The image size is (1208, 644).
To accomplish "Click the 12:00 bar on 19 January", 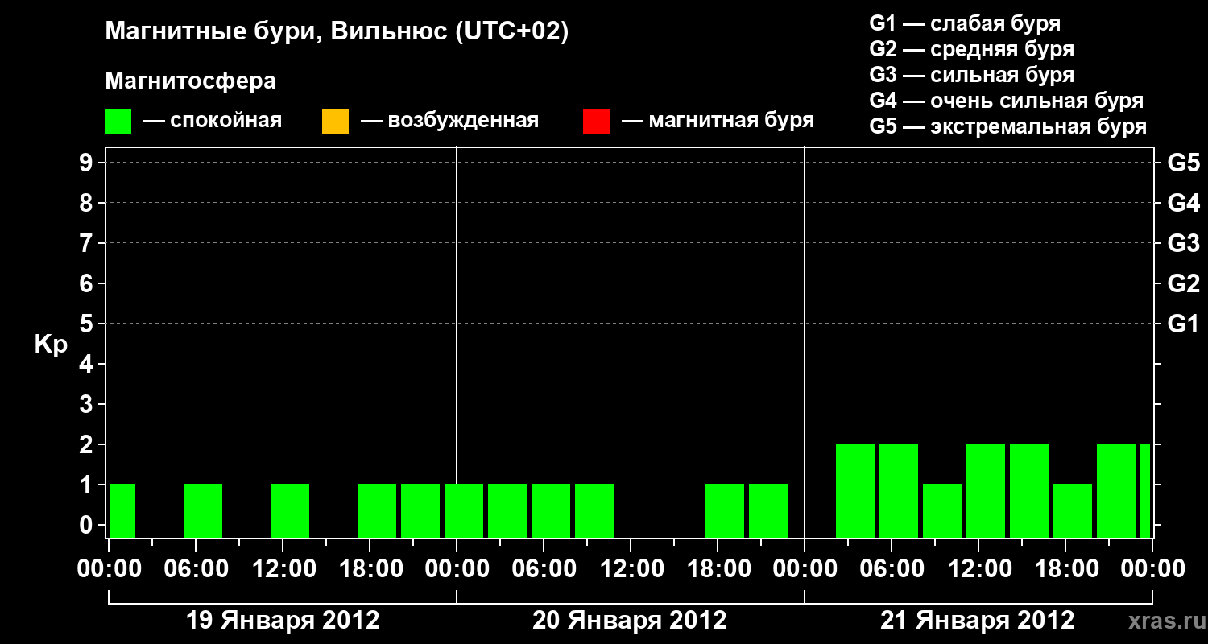I will [x=290, y=510].
